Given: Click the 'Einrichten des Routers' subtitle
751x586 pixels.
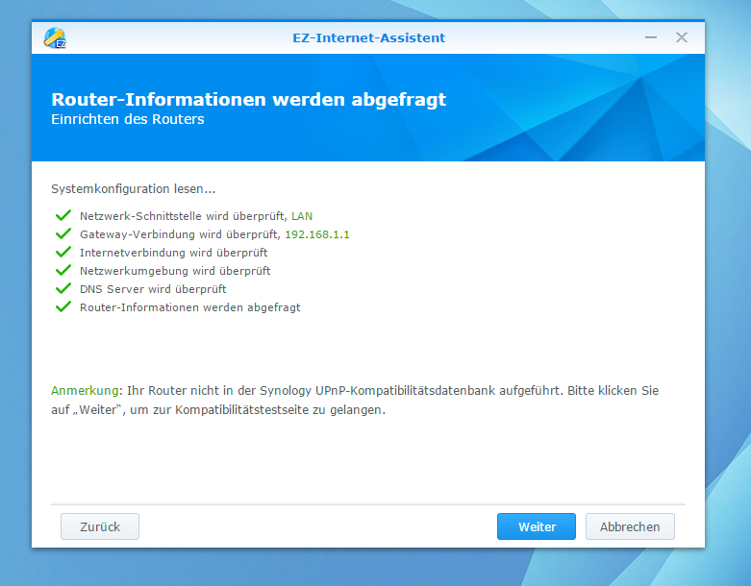Looking at the screenshot, I should (127, 119).
